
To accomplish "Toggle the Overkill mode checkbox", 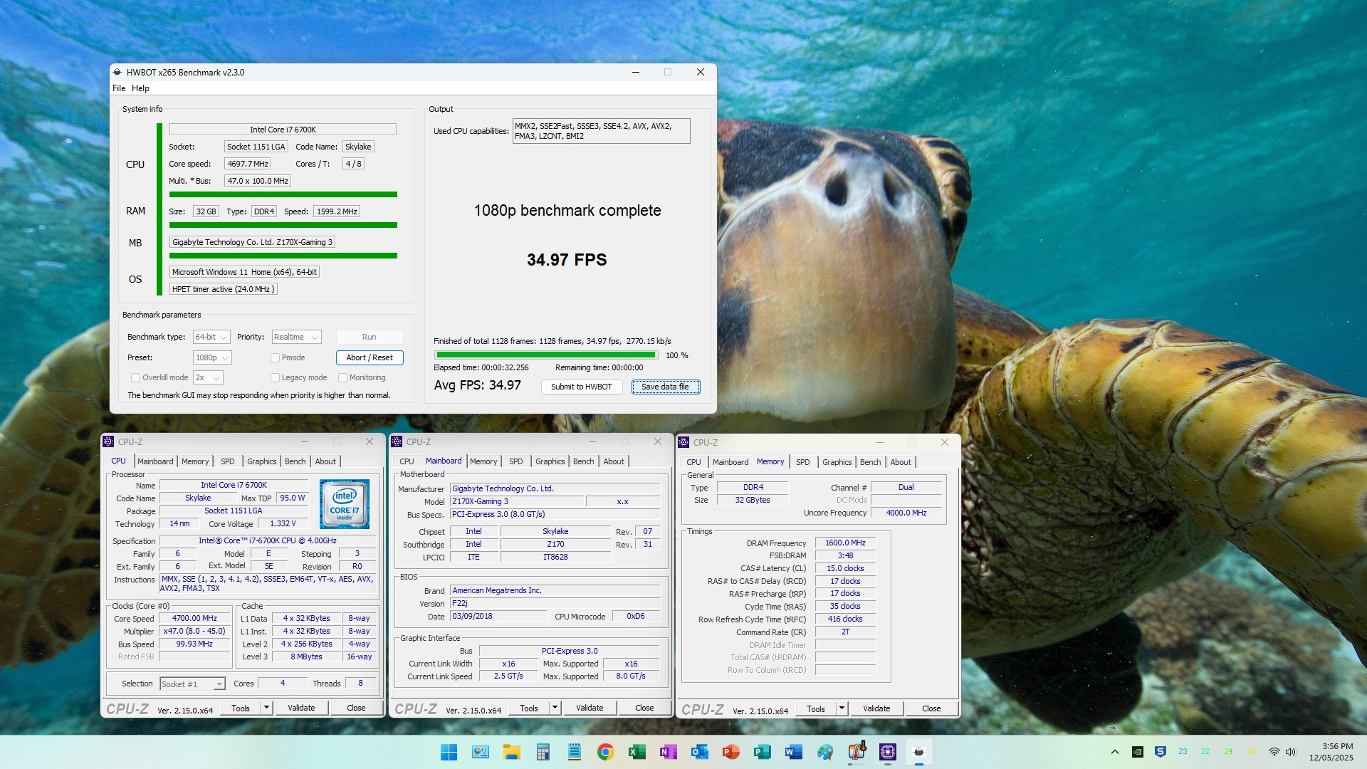I will 135,377.
